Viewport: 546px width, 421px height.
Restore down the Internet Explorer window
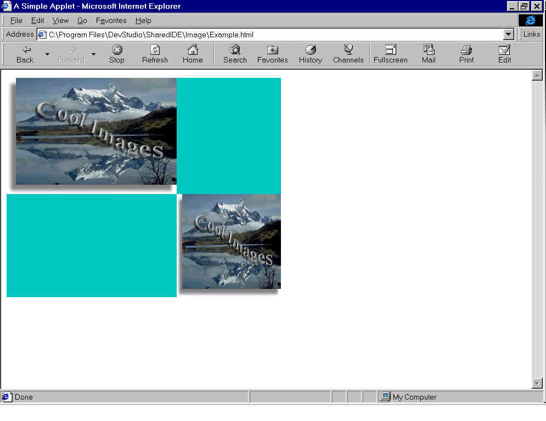[x=524, y=6]
